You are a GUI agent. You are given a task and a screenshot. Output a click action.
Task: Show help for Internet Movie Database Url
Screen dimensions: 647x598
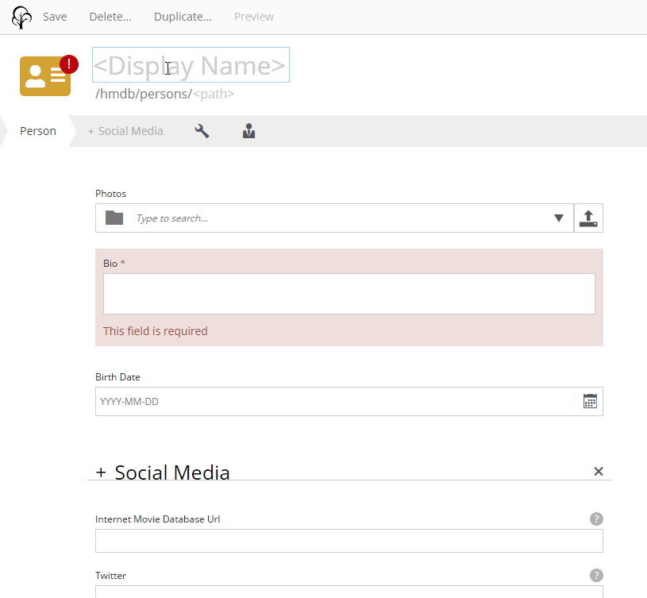click(596, 519)
